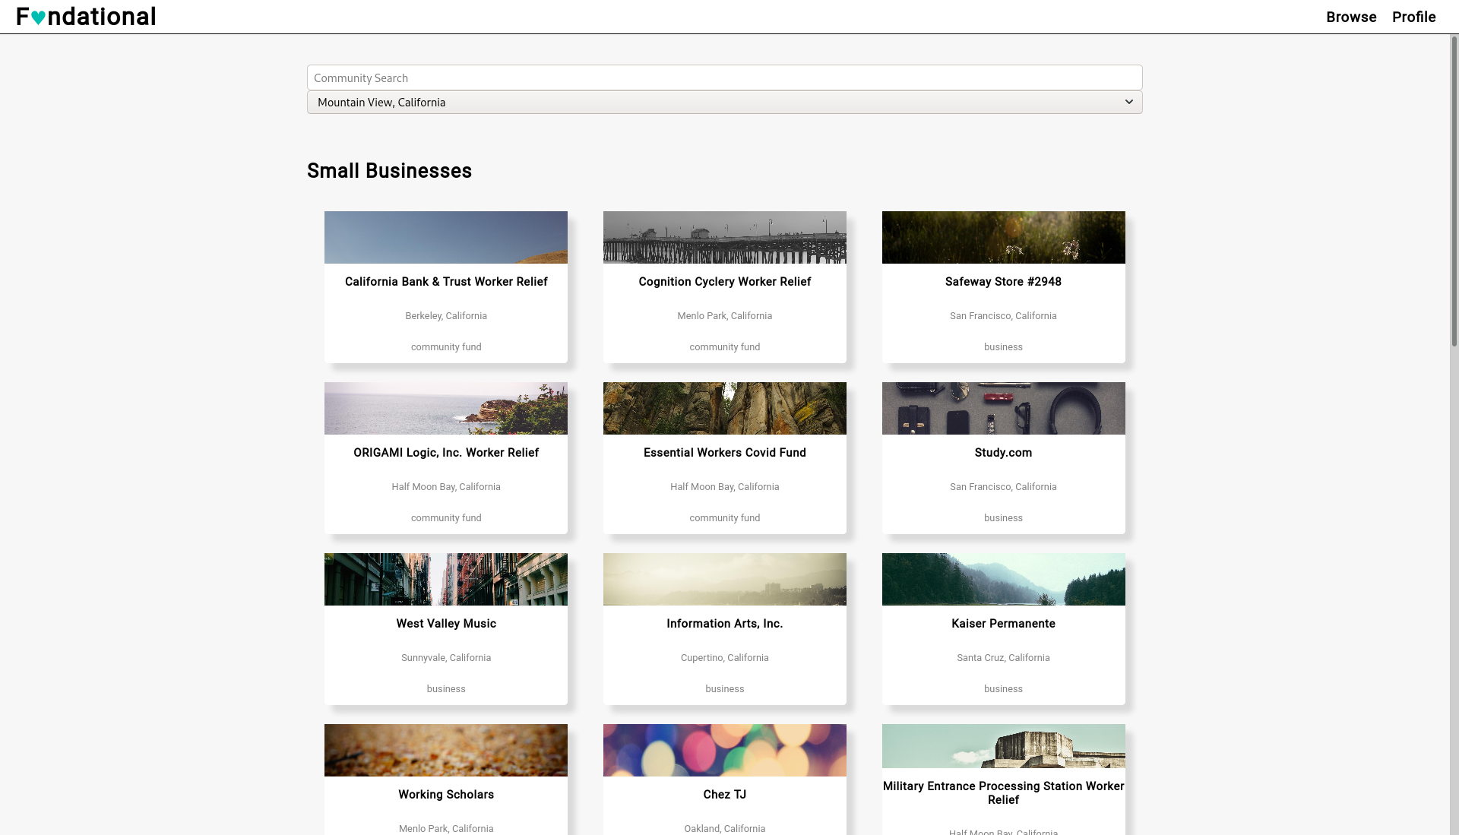This screenshot has height=835, width=1459.
Task: Click Kaiser Permanente forest thumbnail
Action: pyautogui.click(x=1003, y=580)
